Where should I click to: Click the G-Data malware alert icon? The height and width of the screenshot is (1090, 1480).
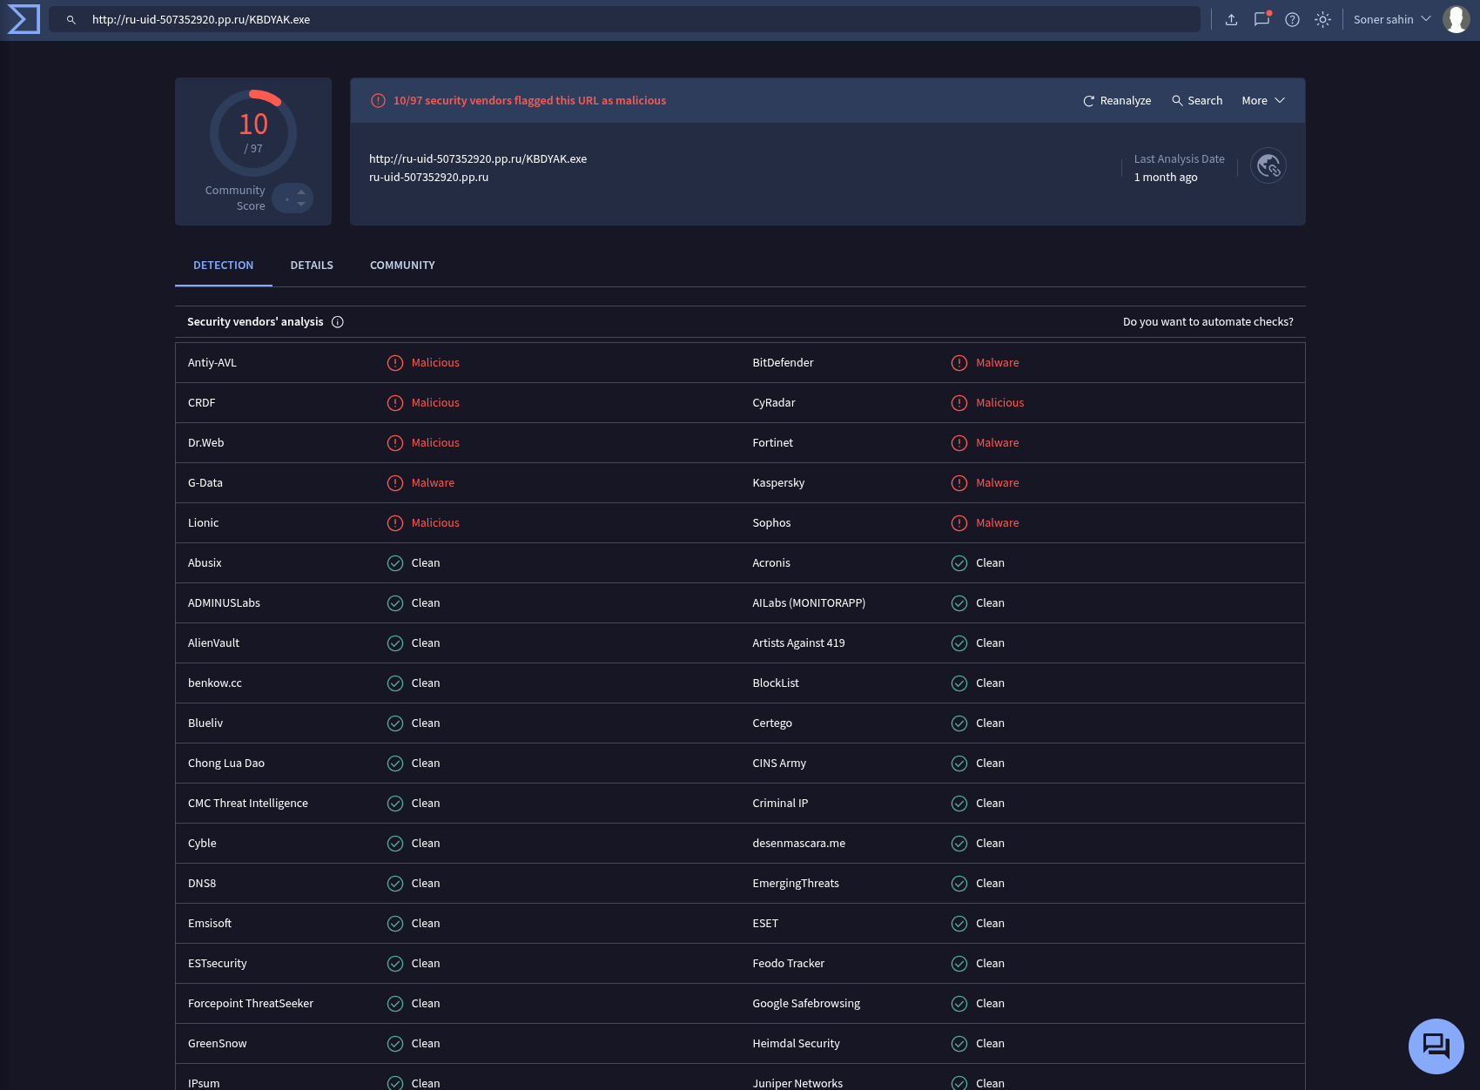pyautogui.click(x=395, y=482)
